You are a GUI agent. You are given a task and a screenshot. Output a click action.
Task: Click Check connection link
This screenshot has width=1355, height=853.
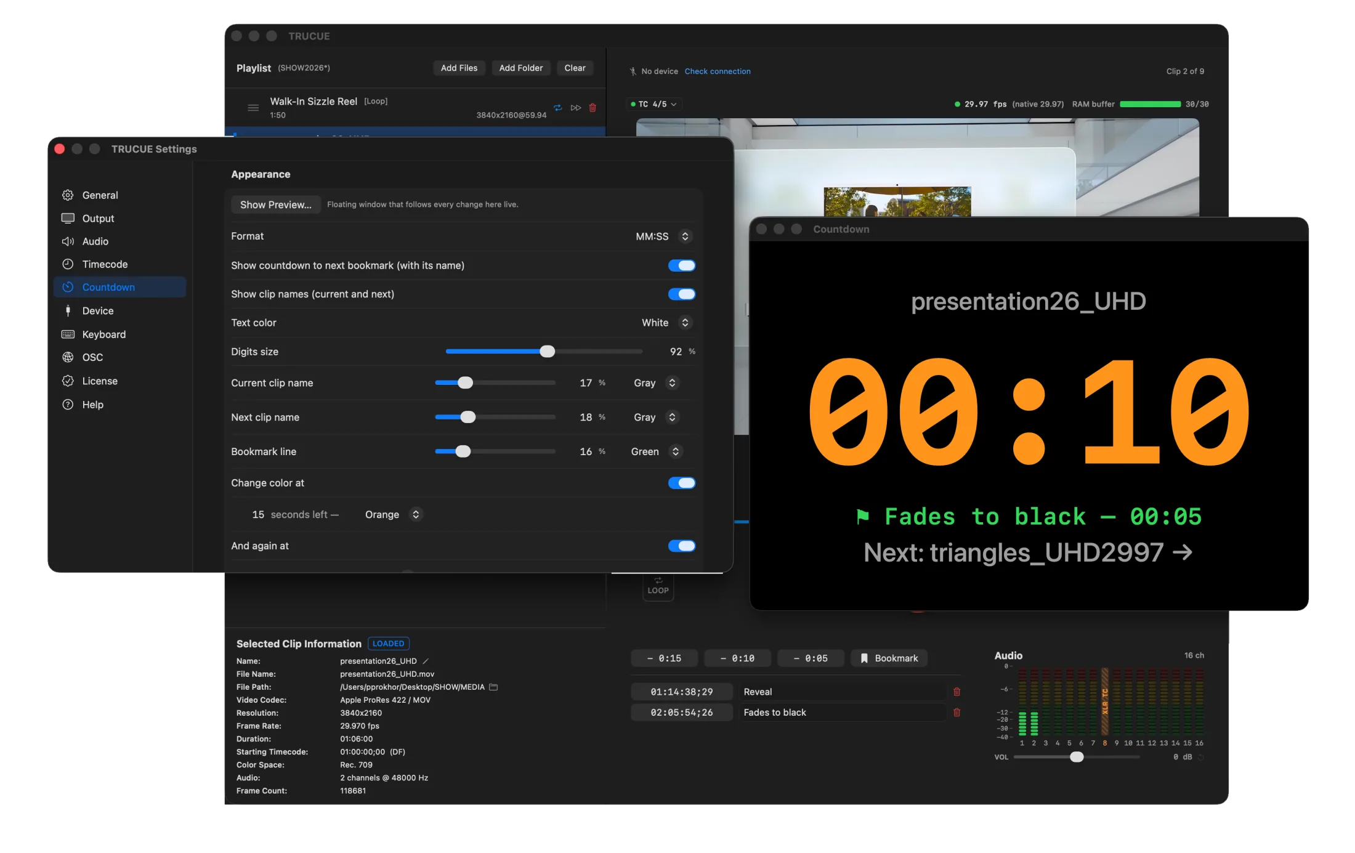718,71
